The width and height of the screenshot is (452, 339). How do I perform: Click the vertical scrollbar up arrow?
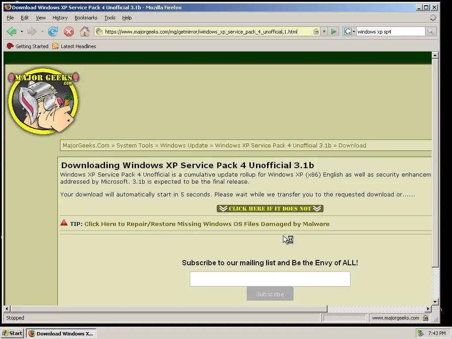pyautogui.click(x=435, y=55)
